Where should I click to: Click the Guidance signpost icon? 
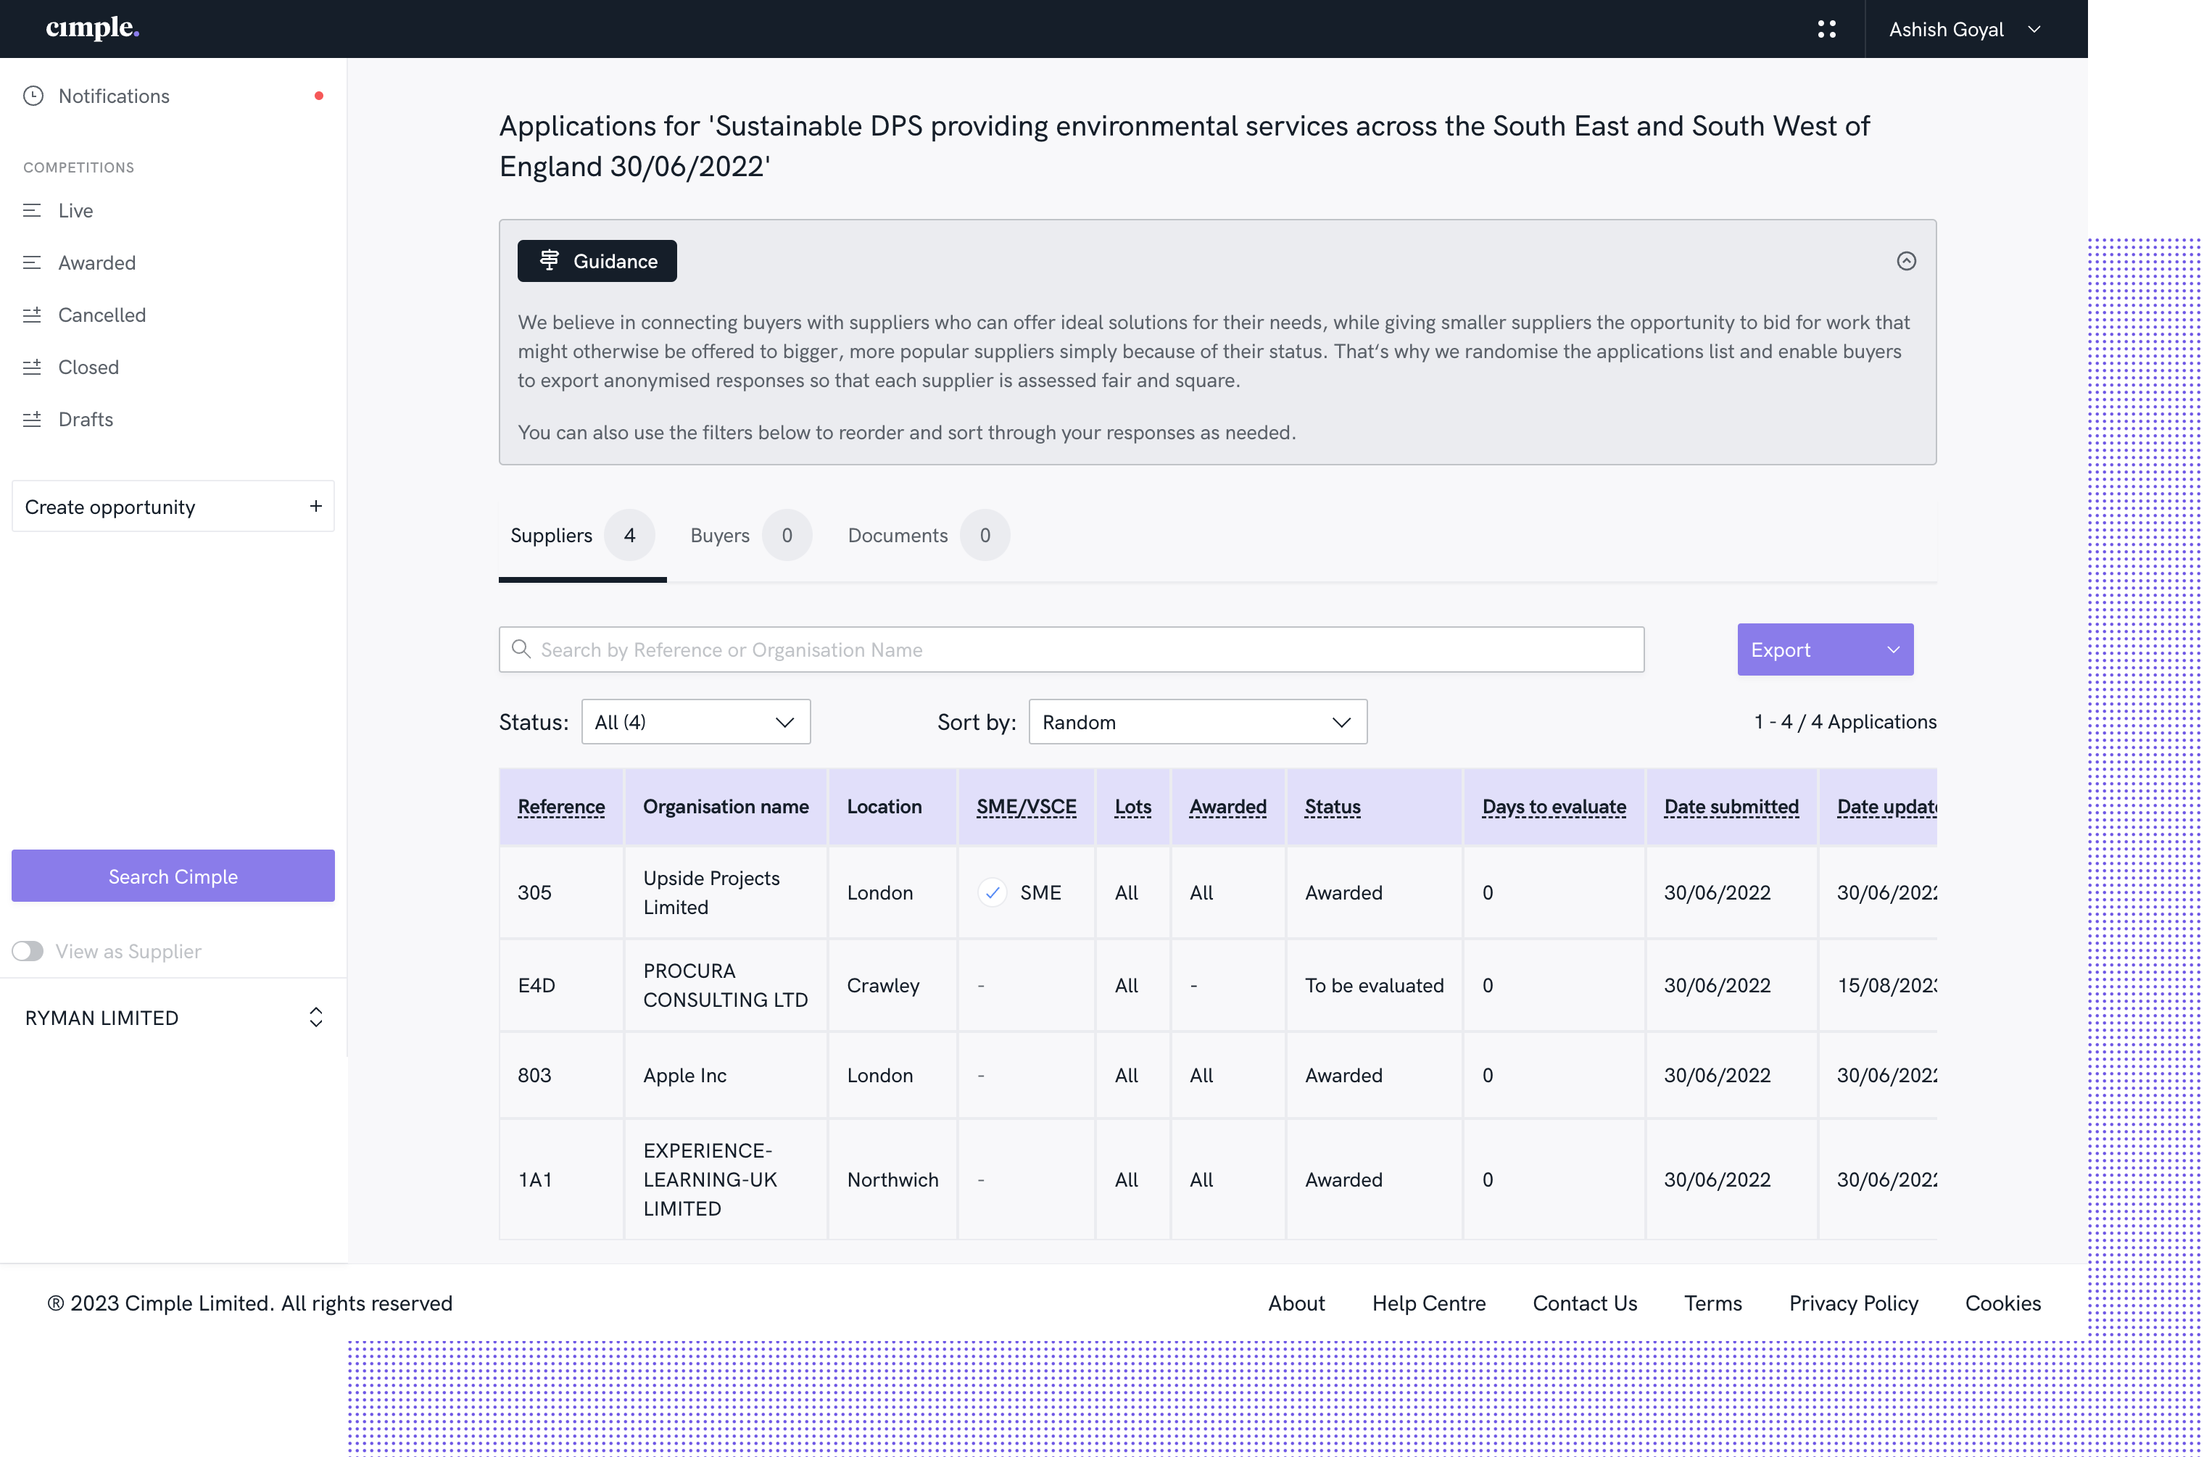(x=549, y=261)
